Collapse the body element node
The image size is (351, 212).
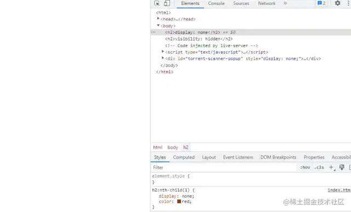[x=158, y=25]
